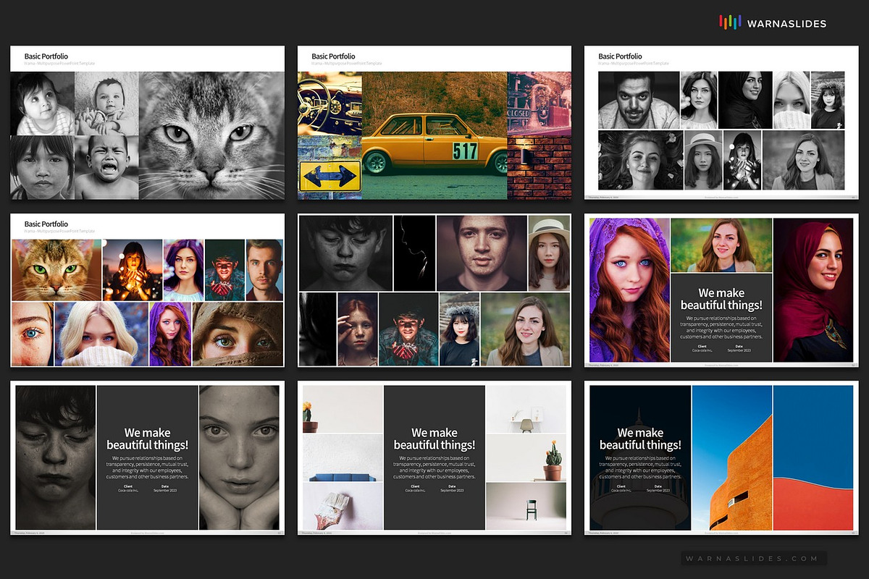Select the desk with lamp photo
Image resolution: width=869 pixels, height=579 pixels.
point(526,409)
